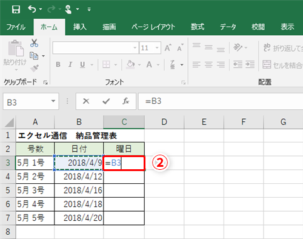Screen dimensions: 303x239
Task: Click the Redo arrow icon
Action: (52, 9)
